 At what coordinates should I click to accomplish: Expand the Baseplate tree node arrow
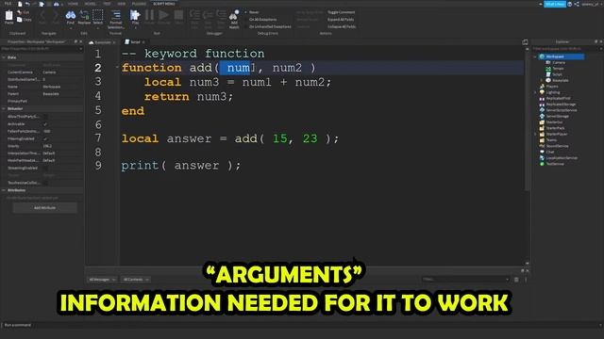click(x=541, y=80)
